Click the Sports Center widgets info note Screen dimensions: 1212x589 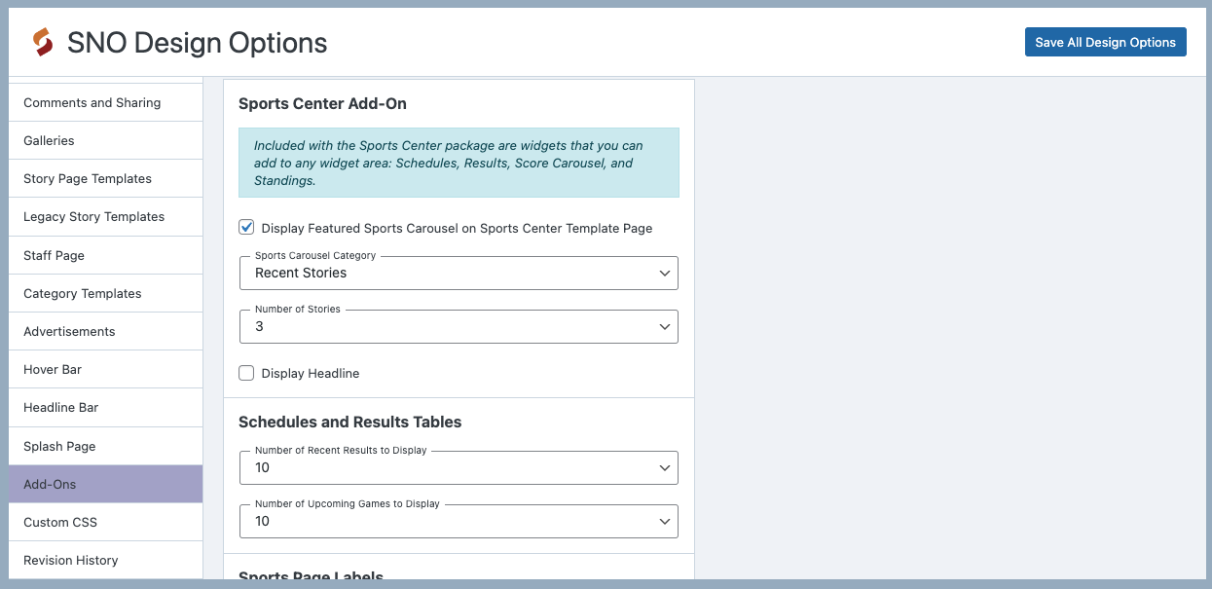459,163
